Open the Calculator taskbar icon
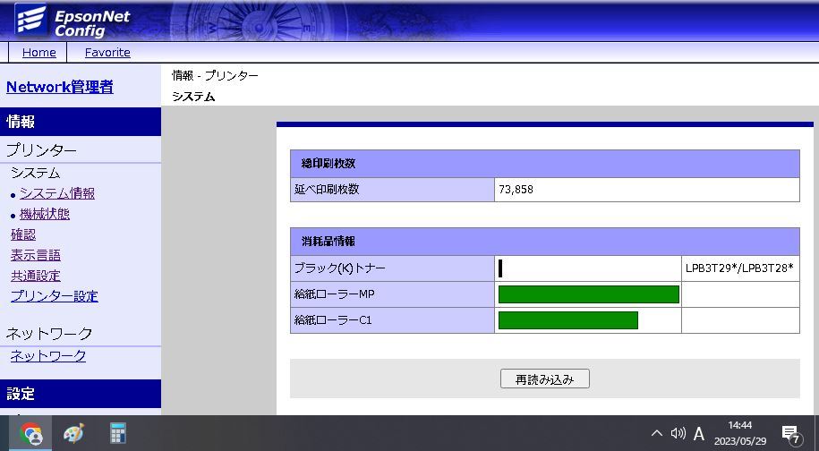 tap(117, 433)
